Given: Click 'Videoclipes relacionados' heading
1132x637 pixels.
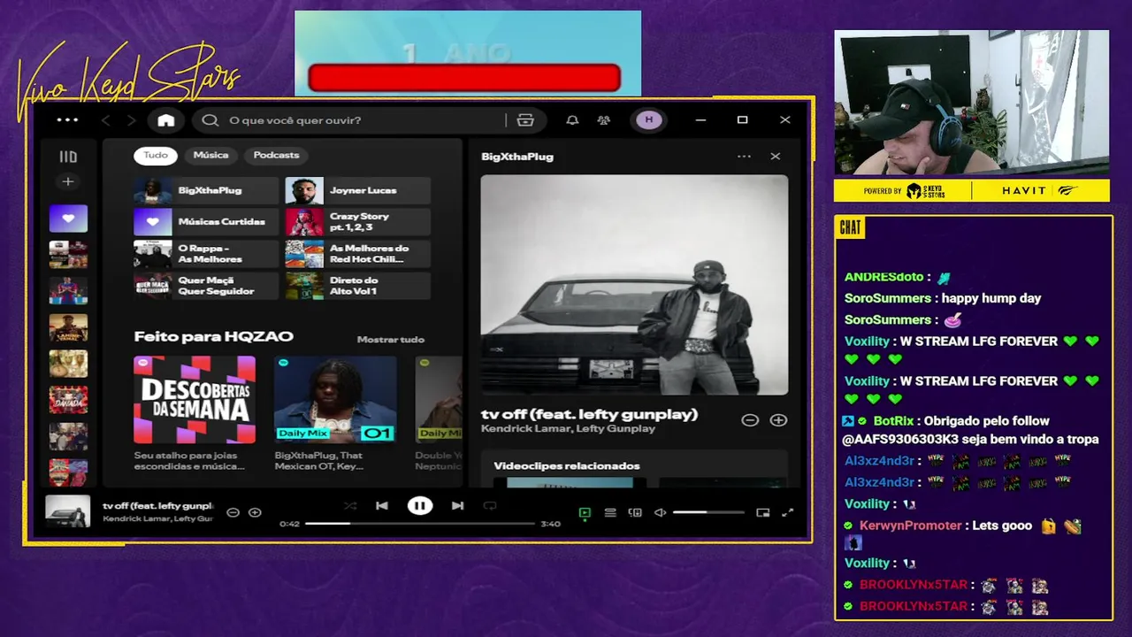Looking at the screenshot, I should (x=567, y=466).
